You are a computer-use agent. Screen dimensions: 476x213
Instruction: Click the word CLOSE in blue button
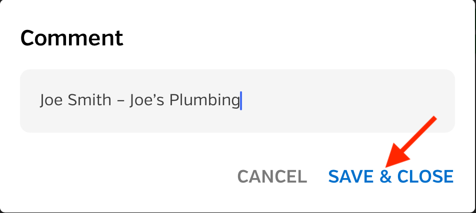(x=425, y=177)
